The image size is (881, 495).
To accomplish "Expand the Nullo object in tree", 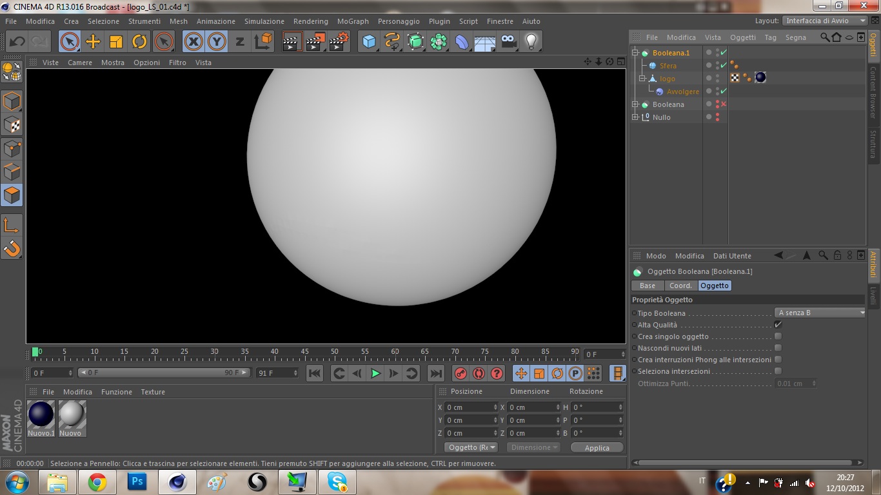I will coord(635,117).
